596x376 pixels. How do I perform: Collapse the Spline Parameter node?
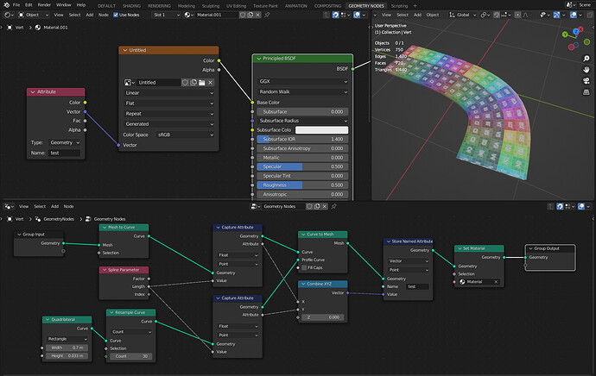click(105, 270)
